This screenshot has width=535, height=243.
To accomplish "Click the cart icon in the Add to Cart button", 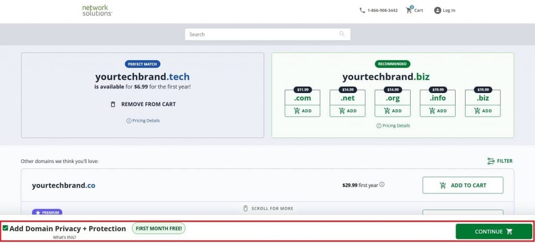I will 443,186.
